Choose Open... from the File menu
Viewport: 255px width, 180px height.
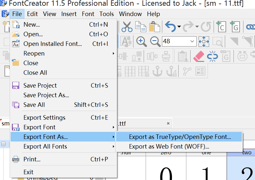(x=64, y=34)
